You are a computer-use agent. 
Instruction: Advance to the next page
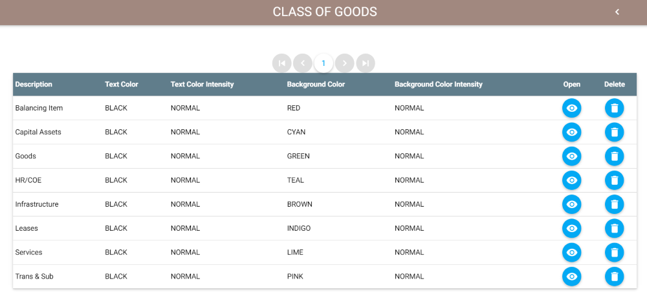[345, 63]
